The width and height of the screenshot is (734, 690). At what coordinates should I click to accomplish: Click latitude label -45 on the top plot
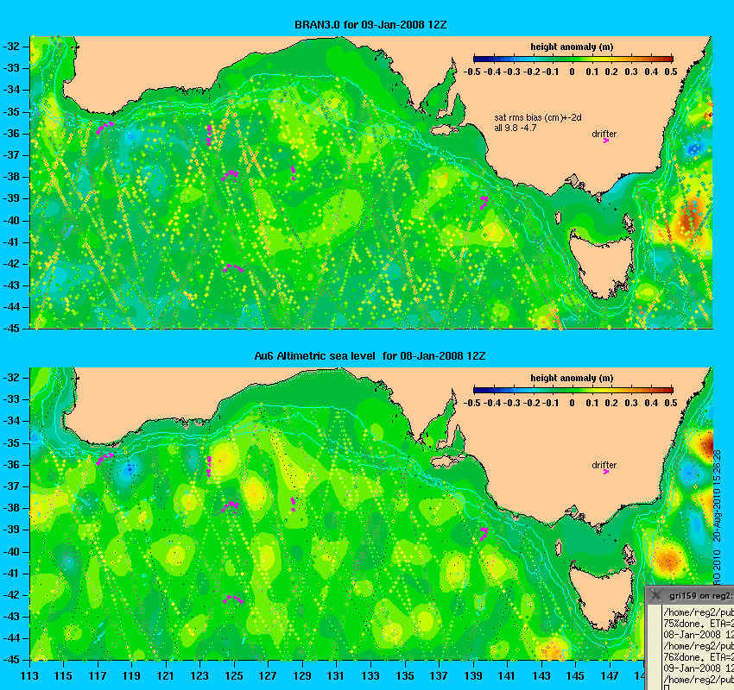click(x=11, y=329)
